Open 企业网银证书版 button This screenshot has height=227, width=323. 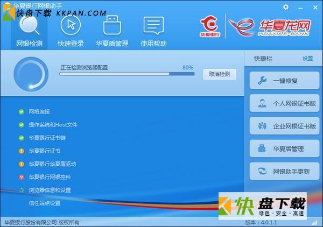coord(284,126)
